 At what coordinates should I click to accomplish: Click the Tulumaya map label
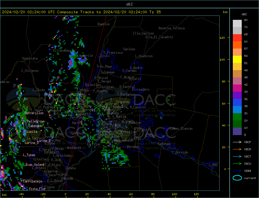[108, 72]
